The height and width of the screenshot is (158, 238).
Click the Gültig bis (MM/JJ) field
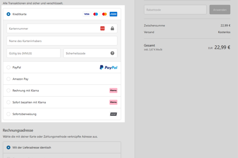[34, 53]
